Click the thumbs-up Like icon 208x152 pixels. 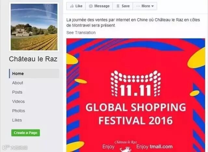(x=72, y=6)
